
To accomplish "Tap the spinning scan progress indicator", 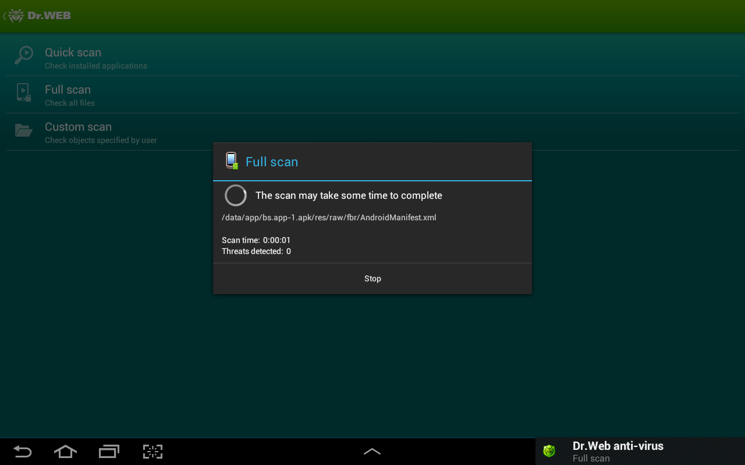I will pyautogui.click(x=236, y=195).
